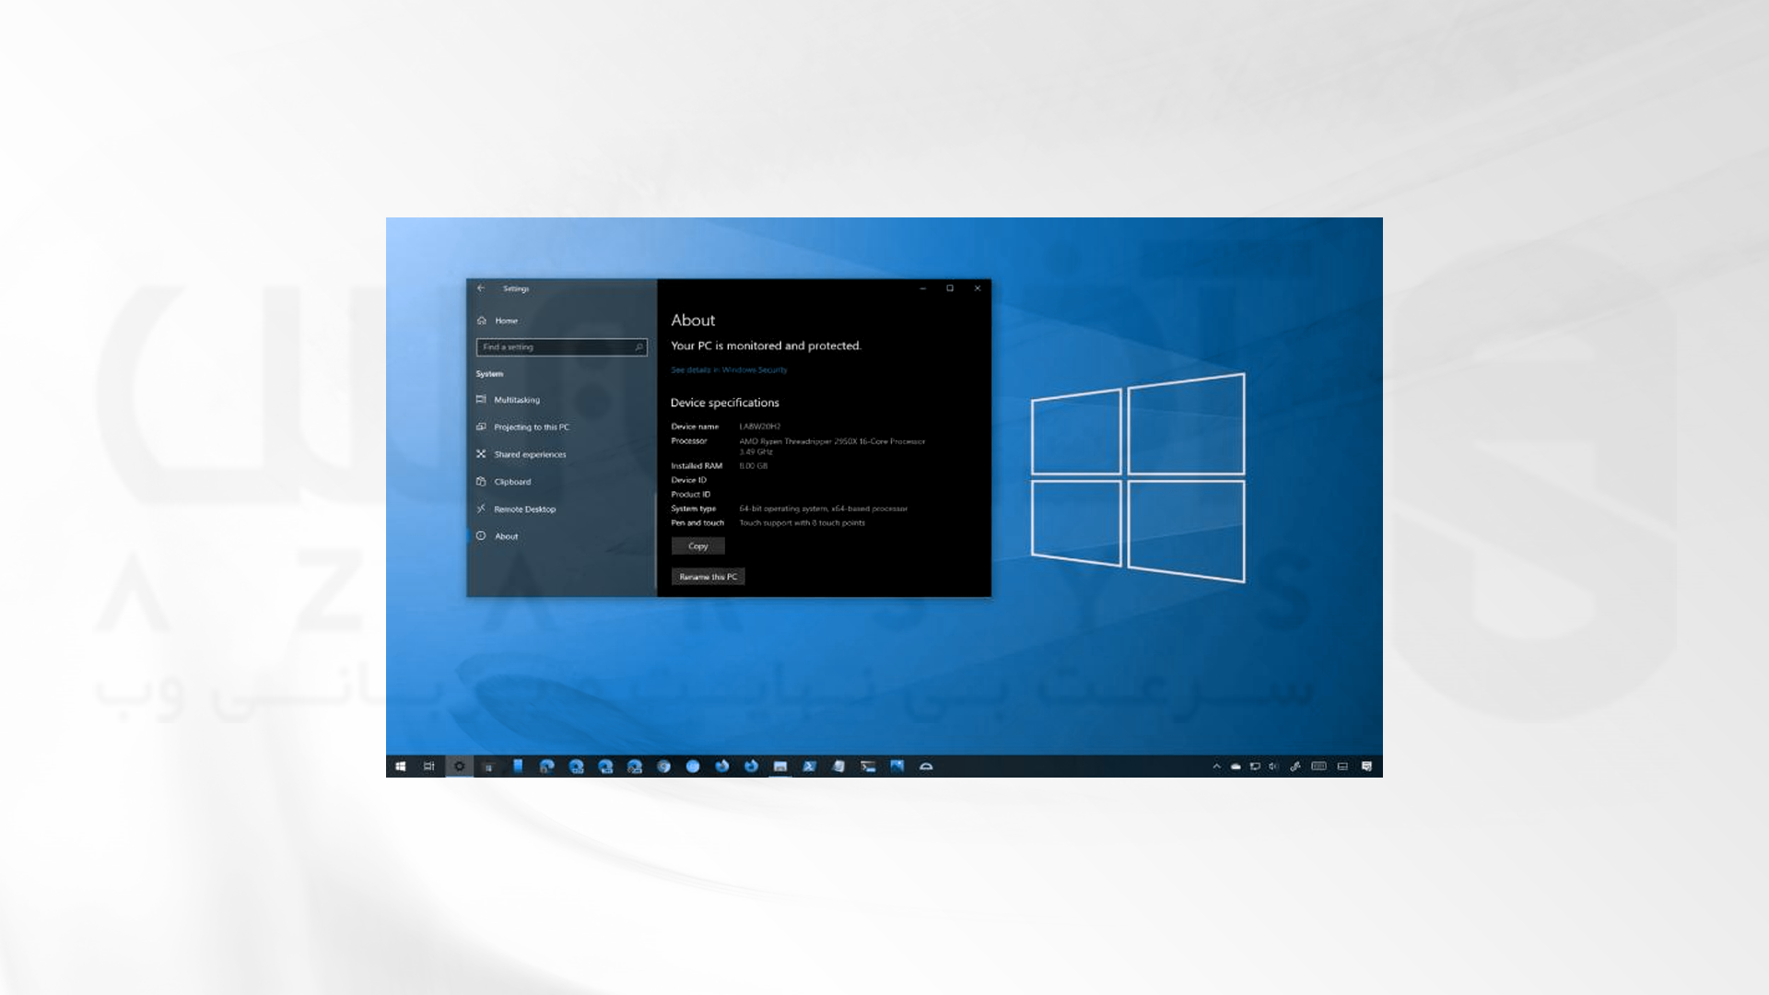Screen dimensions: 1769x995
Task: Select the 64-bit operating system value
Action: click(x=824, y=509)
